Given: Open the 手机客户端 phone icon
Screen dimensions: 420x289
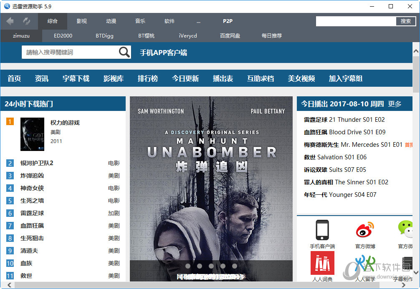Looking at the screenshot, I should coord(322,230).
